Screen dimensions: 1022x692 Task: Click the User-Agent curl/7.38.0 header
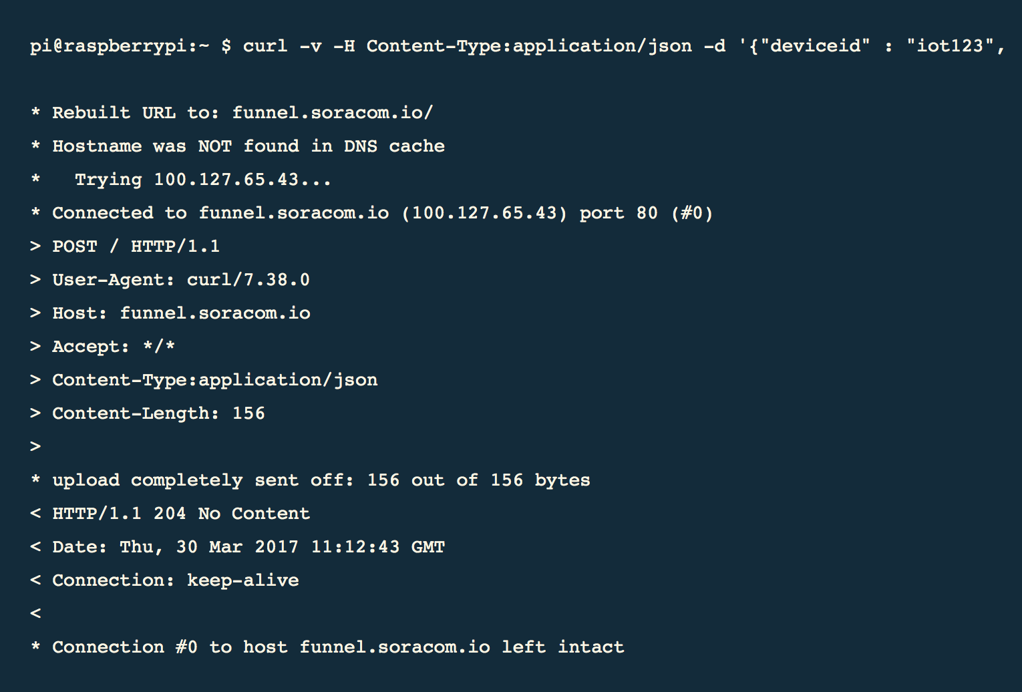tap(180, 280)
